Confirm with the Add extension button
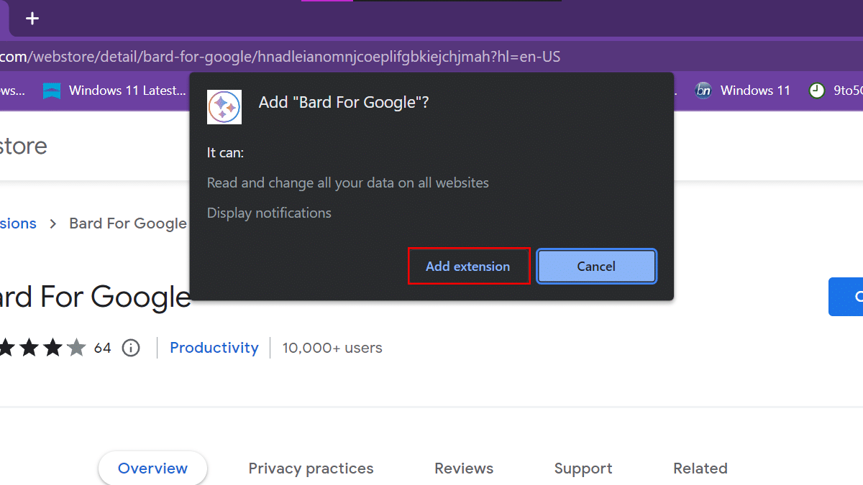Image resolution: width=863 pixels, height=485 pixels. [468, 267]
